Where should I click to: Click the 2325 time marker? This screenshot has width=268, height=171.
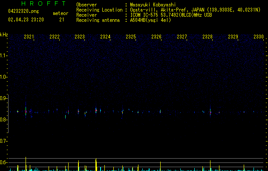click(x=131, y=36)
